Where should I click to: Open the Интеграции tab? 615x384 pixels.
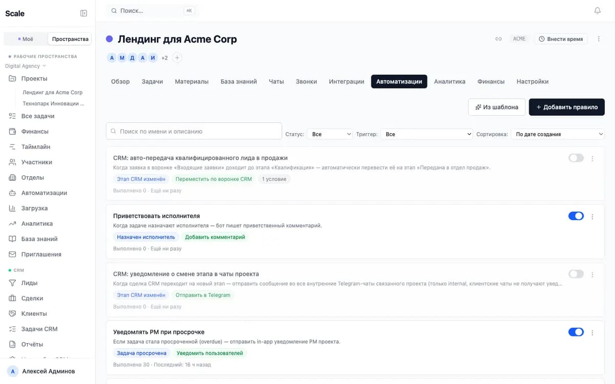pos(346,81)
